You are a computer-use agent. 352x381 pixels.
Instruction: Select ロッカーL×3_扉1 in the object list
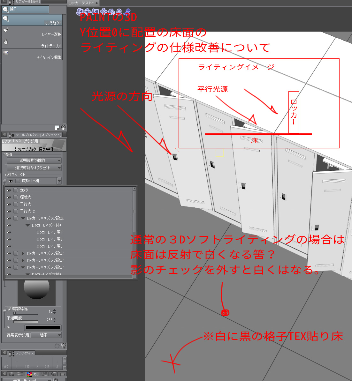(50, 232)
